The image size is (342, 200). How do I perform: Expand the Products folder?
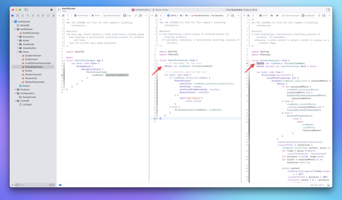coord(15,89)
